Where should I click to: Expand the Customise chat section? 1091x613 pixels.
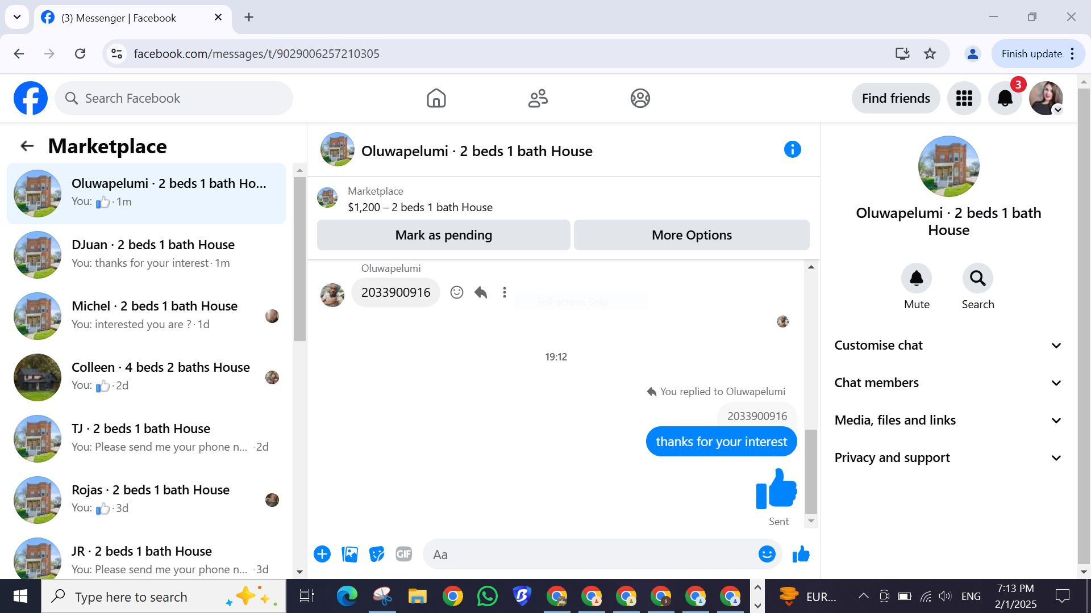tap(948, 345)
